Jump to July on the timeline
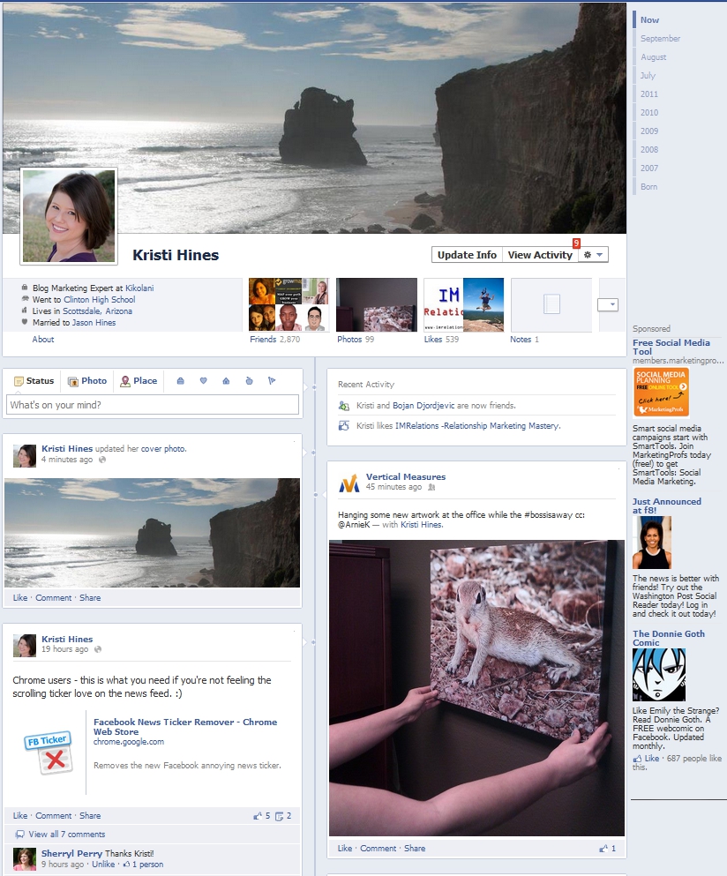The image size is (727, 876). (x=648, y=75)
